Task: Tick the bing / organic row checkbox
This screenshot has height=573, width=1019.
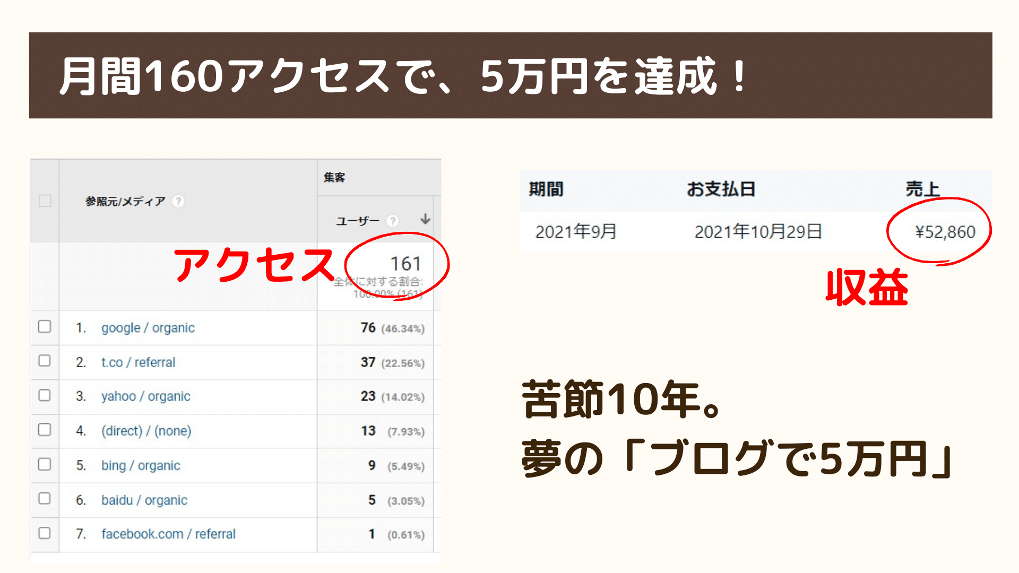Action: (x=45, y=464)
